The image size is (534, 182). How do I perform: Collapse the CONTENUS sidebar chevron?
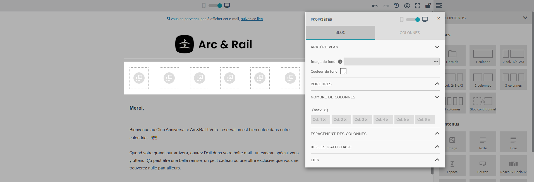pos(525,18)
